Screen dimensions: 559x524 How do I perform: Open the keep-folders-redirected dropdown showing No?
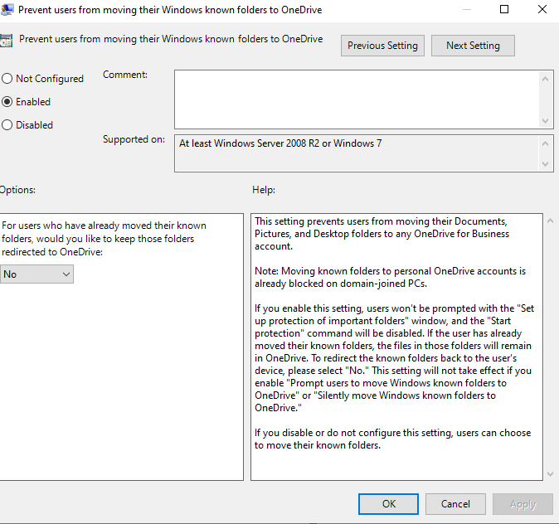pyautogui.click(x=36, y=274)
